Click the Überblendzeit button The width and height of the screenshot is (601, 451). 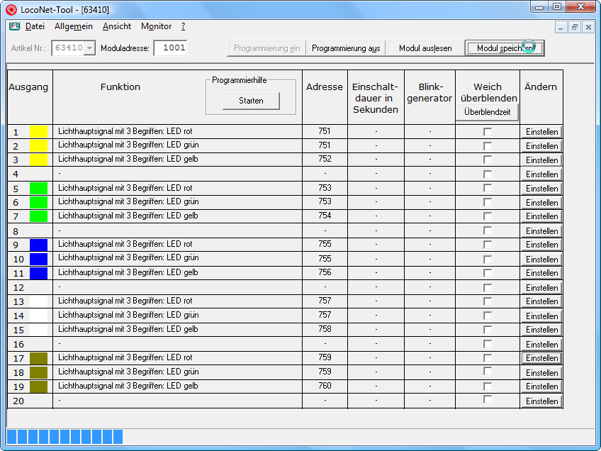tap(487, 112)
